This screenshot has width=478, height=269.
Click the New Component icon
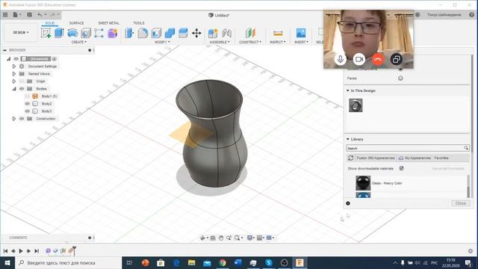[213, 33]
